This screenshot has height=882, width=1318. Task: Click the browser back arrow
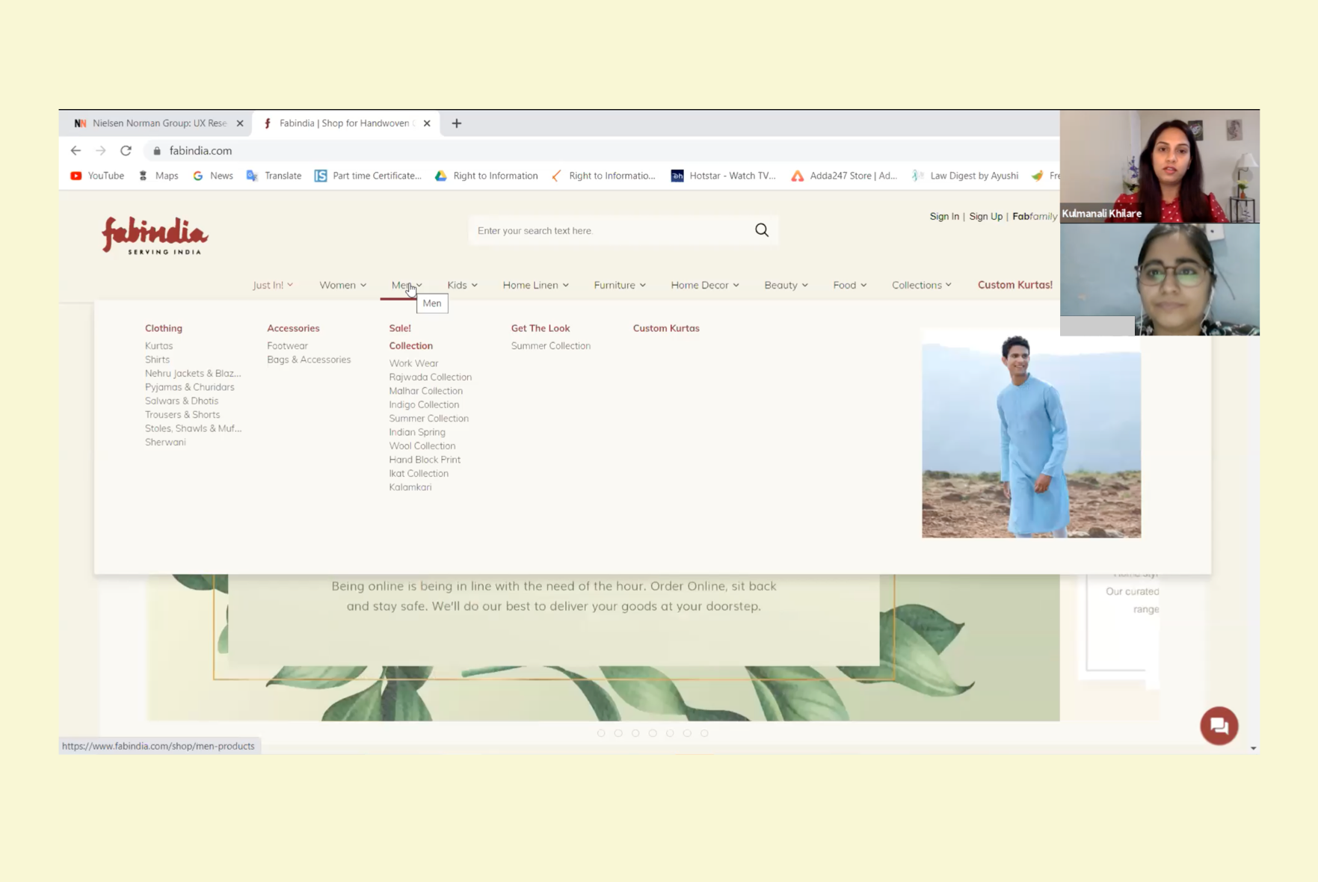76,150
